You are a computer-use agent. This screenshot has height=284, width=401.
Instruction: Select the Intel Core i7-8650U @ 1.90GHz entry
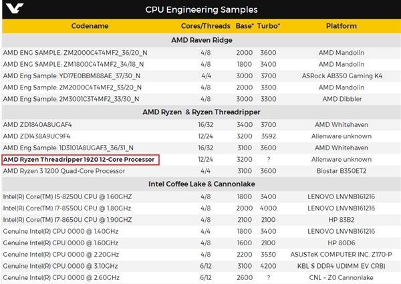click(64, 220)
